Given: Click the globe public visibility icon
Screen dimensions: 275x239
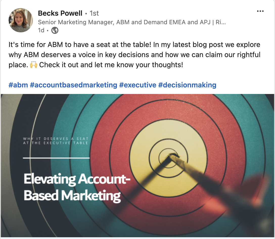Looking at the screenshot, I should coord(55,31).
